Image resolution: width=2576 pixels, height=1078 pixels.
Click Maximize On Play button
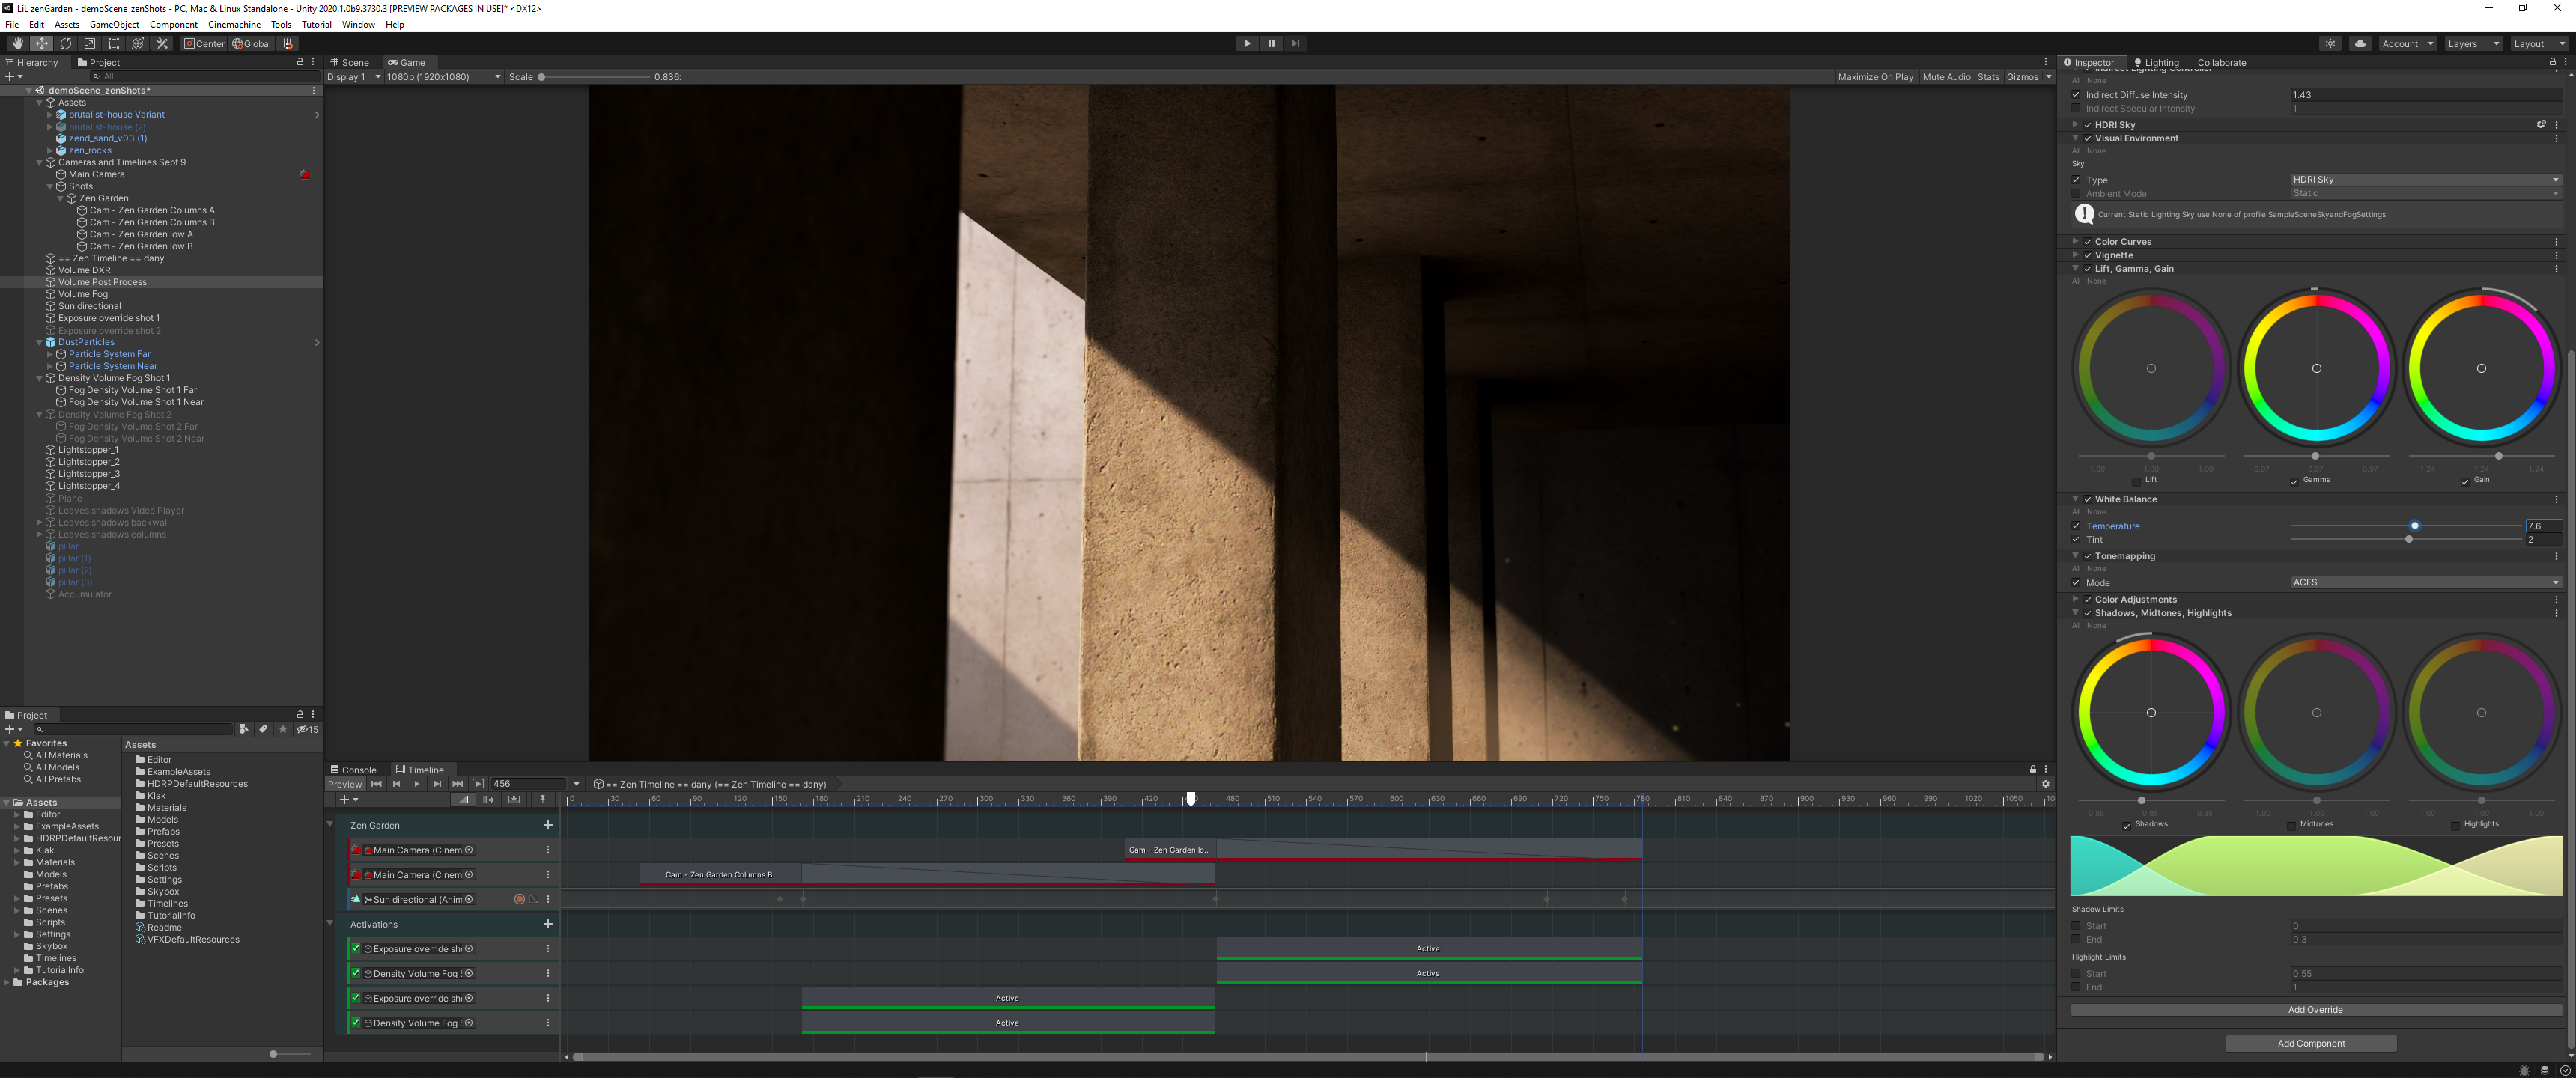(x=1874, y=77)
